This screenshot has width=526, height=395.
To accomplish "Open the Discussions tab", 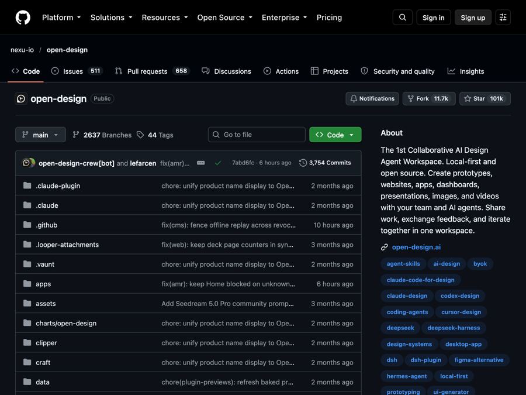I will click(226, 71).
